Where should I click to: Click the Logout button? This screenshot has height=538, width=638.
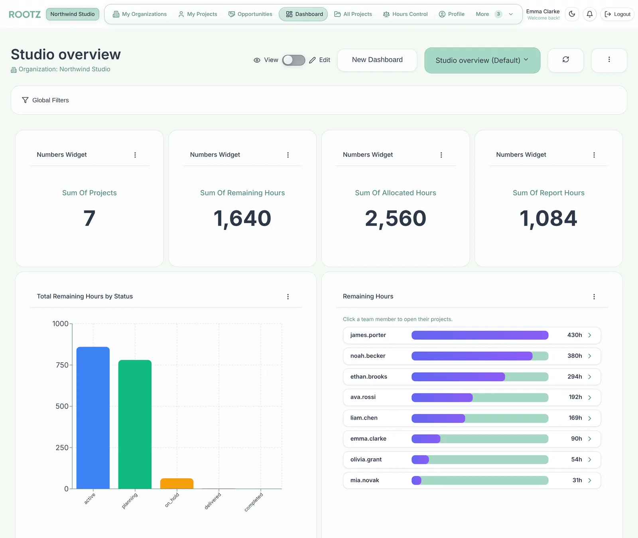[x=617, y=14]
